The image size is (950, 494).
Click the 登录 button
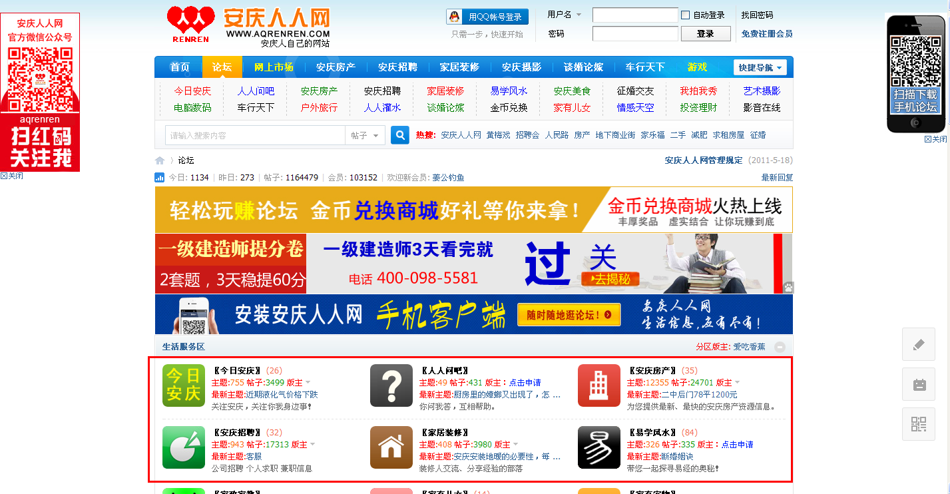point(706,34)
